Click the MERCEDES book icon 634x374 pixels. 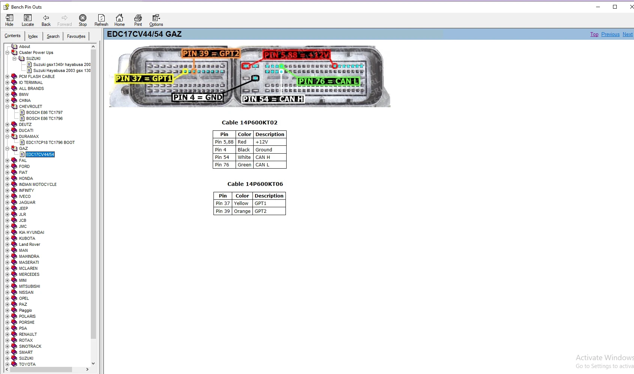tap(15, 274)
